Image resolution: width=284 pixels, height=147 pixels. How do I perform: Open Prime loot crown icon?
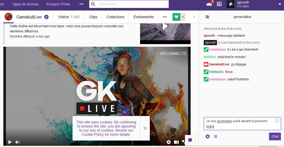click(209, 4)
